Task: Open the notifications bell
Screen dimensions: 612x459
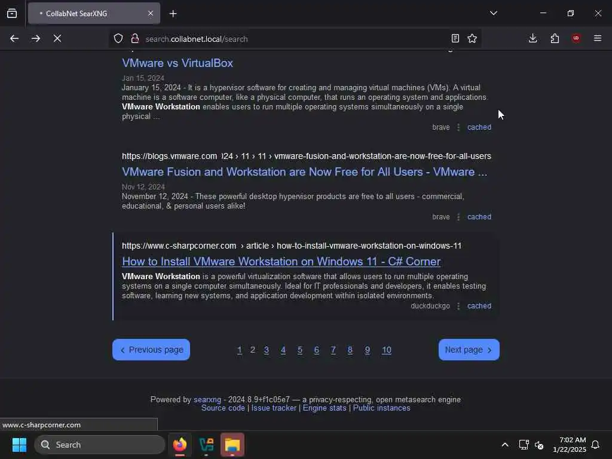Action: tap(595, 445)
